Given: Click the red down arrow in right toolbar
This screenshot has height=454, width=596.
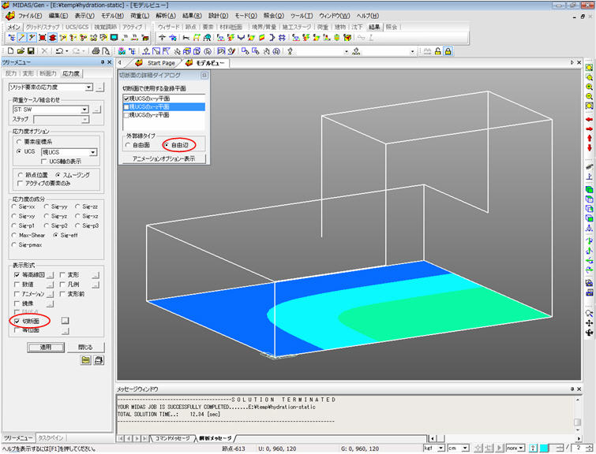Looking at the screenshot, I should tap(589, 147).
